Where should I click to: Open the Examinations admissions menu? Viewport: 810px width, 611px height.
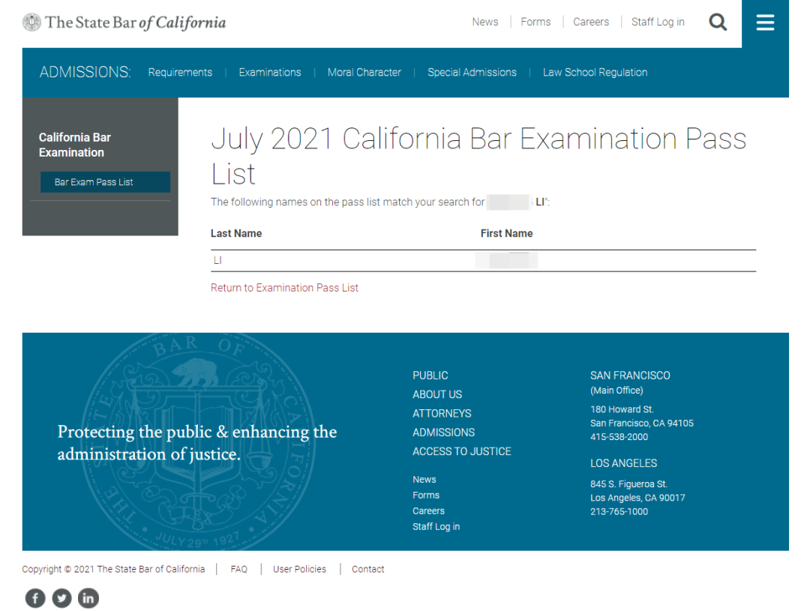coord(270,72)
